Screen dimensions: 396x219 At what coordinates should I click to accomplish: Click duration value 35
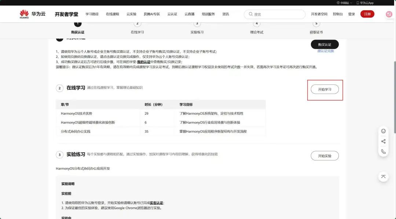click(146, 131)
